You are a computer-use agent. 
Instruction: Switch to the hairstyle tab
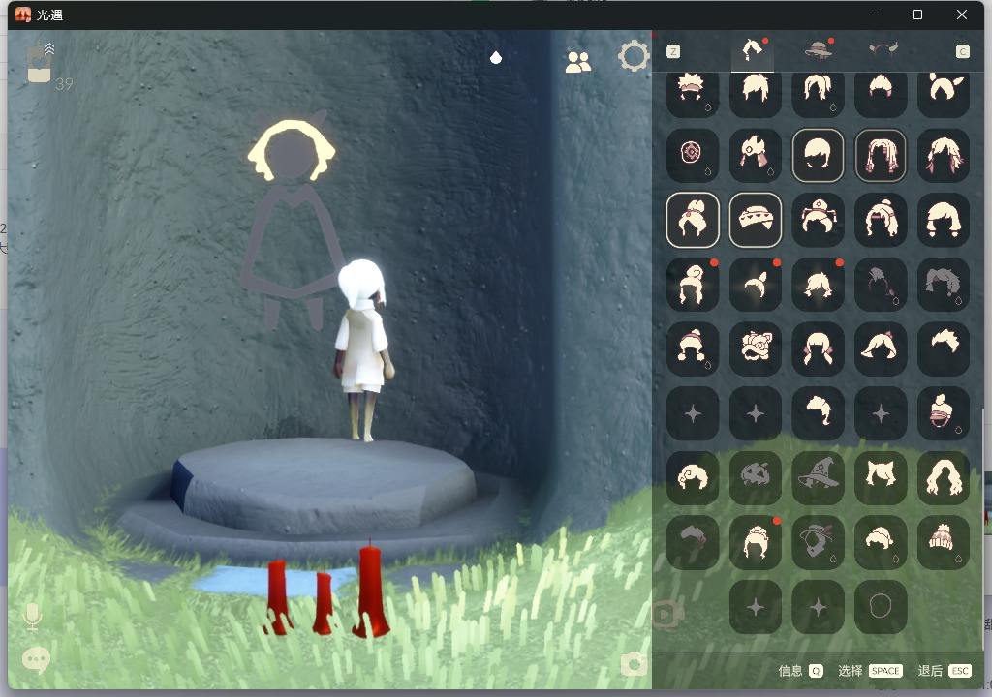point(752,50)
